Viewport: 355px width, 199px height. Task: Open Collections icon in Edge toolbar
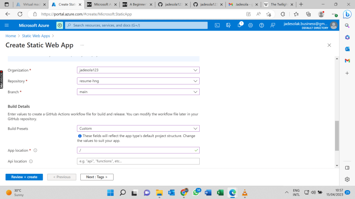pyautogui.click(x=308, y=14)
